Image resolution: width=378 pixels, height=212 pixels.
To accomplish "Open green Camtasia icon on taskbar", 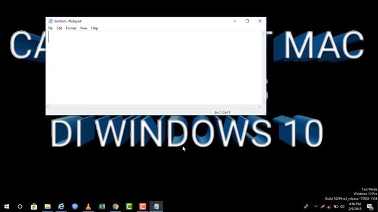I will click(x=129, y=207).
